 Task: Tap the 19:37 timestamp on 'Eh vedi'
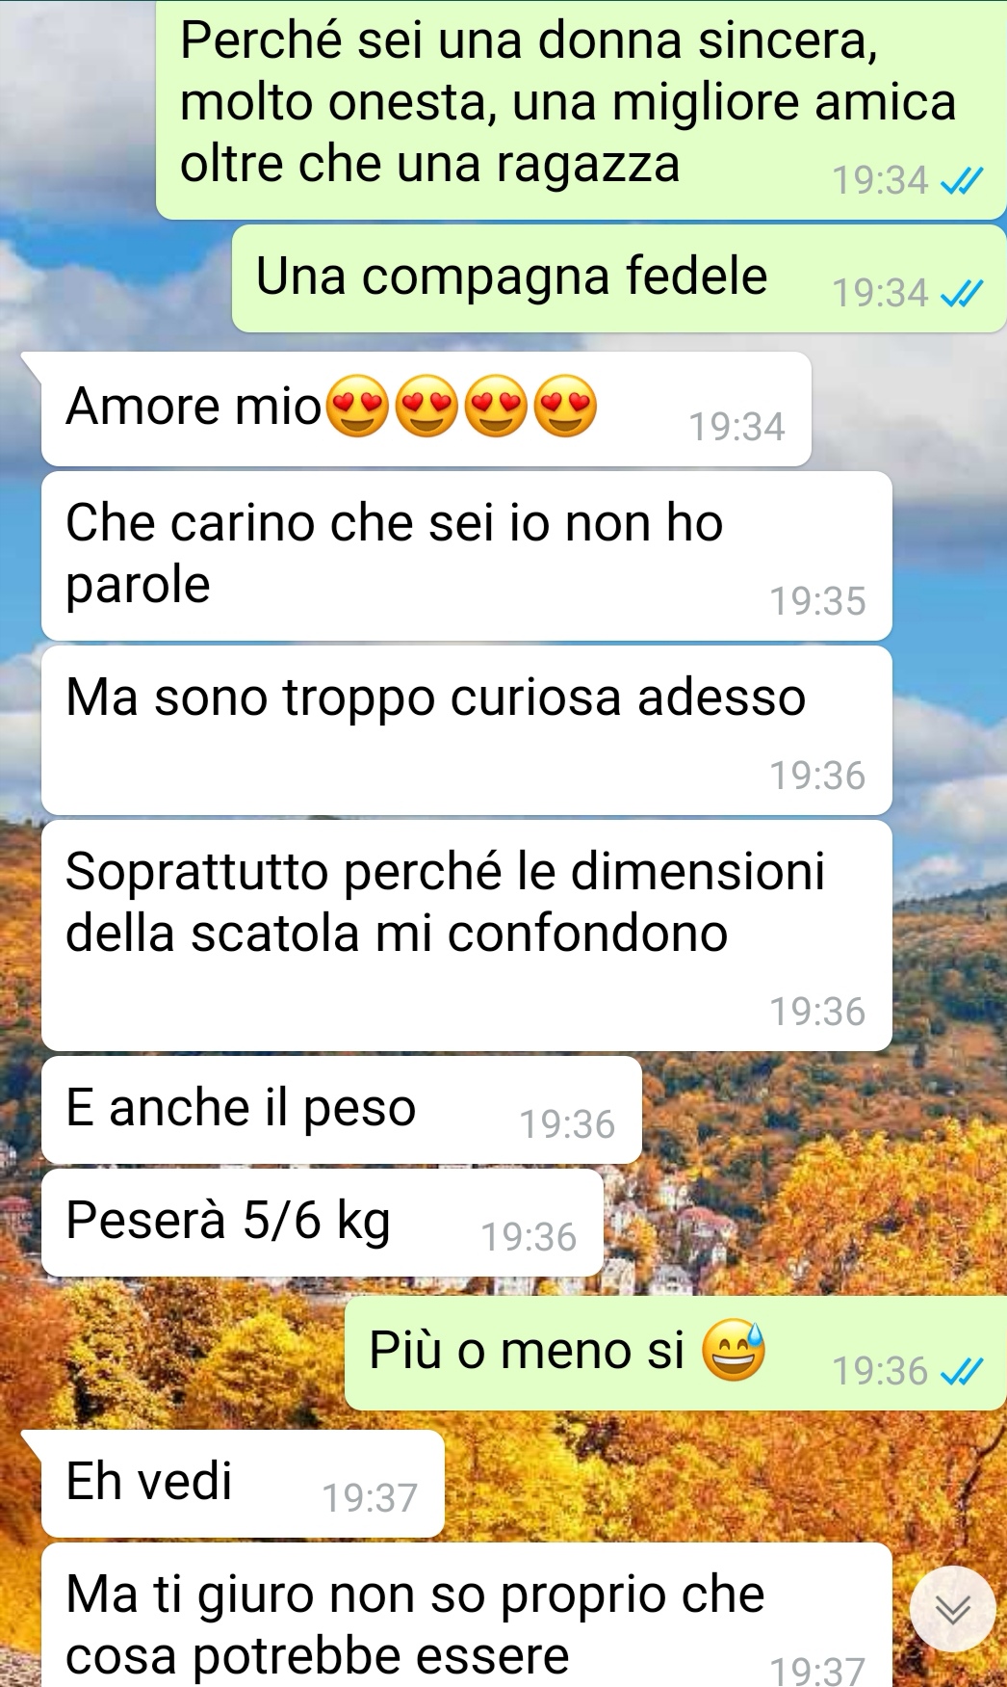(370, 1498)
